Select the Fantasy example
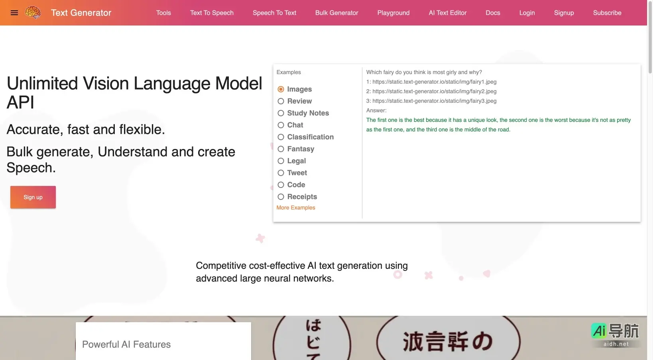653x360 pixels. click(281, 148)
